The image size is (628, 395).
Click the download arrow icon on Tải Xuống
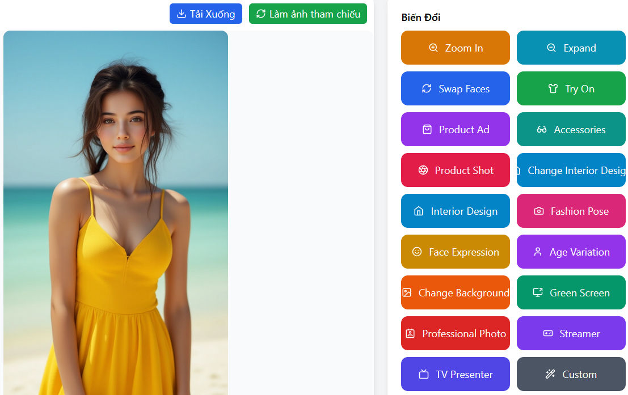pos(182,14)
